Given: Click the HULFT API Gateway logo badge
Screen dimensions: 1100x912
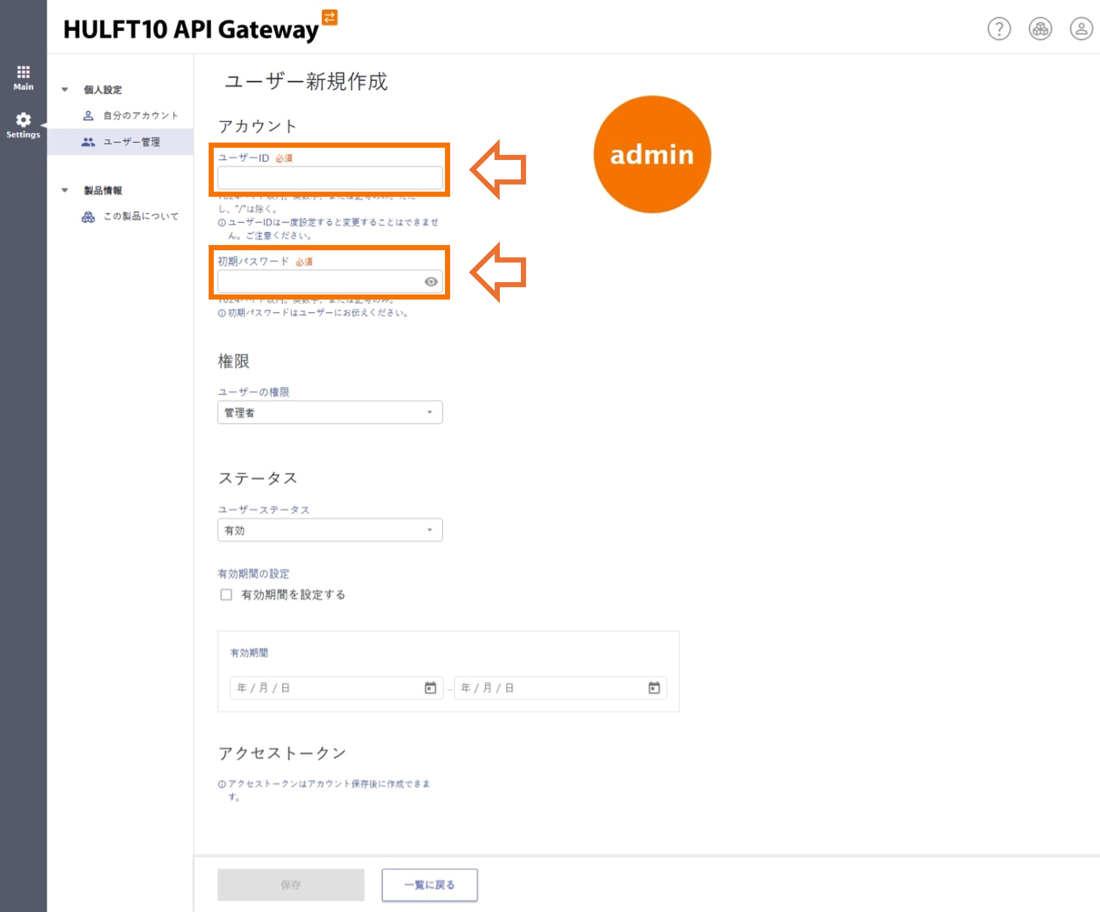Looking at the screenshot, I should (330, 17).
